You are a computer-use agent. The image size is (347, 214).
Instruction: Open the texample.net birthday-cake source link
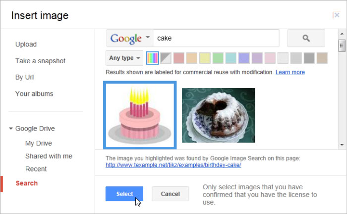point(173,165)
